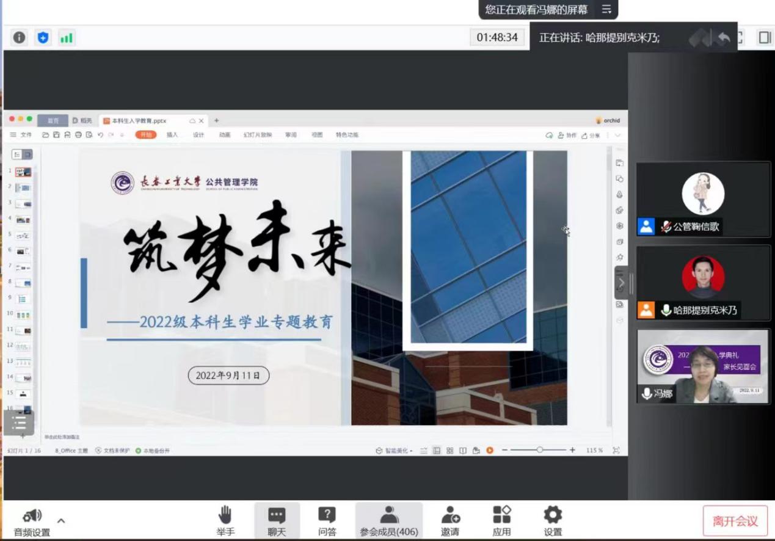Expand the arrow next to 音频设置
This screenshot has height=541, width=775.
pyautogui.click(x=61, y=521)
